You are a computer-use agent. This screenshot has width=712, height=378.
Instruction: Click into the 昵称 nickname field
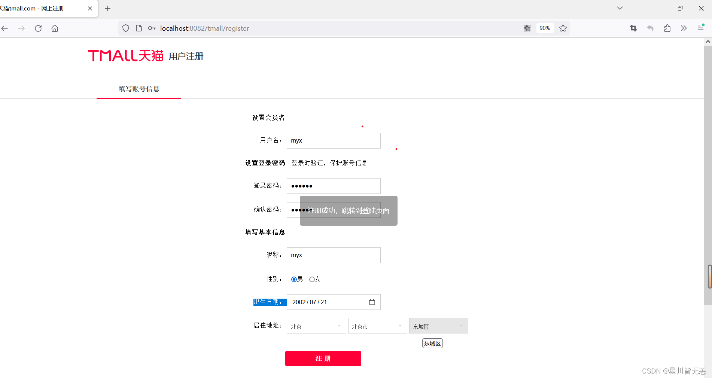click(334, 255)
